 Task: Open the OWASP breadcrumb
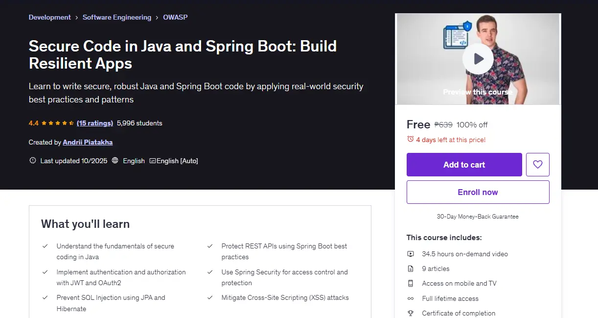175,17
